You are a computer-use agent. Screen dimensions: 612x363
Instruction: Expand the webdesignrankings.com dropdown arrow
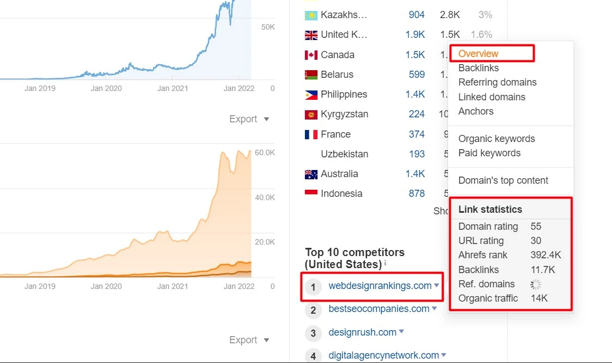pyautogui.click(x=435, y=287)
